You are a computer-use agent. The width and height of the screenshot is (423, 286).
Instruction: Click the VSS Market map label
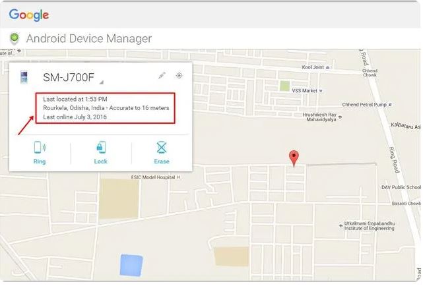click(304, 91)
